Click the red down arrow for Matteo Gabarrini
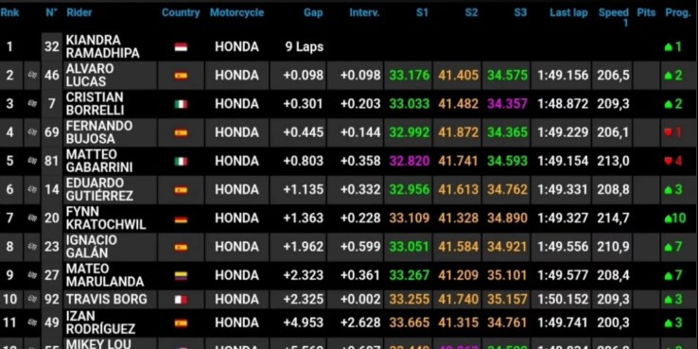The height and width of the screenshot is (349, 698). pyautogui.click(x=668, y=161)
